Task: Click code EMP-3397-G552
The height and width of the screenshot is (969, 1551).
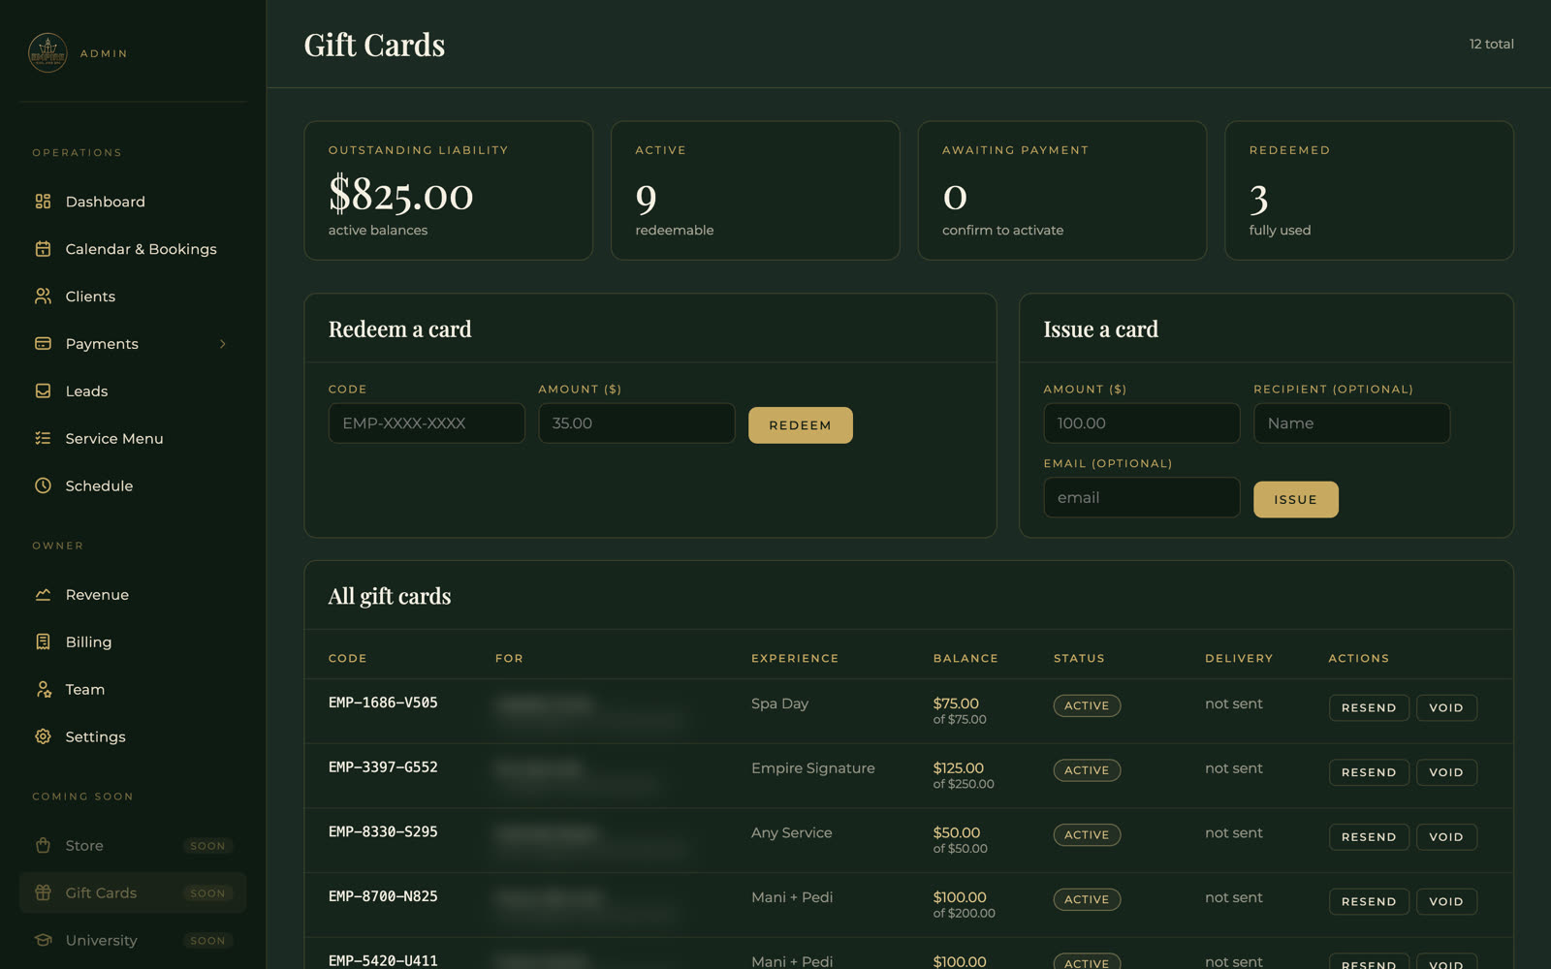Action: [383, 767]
